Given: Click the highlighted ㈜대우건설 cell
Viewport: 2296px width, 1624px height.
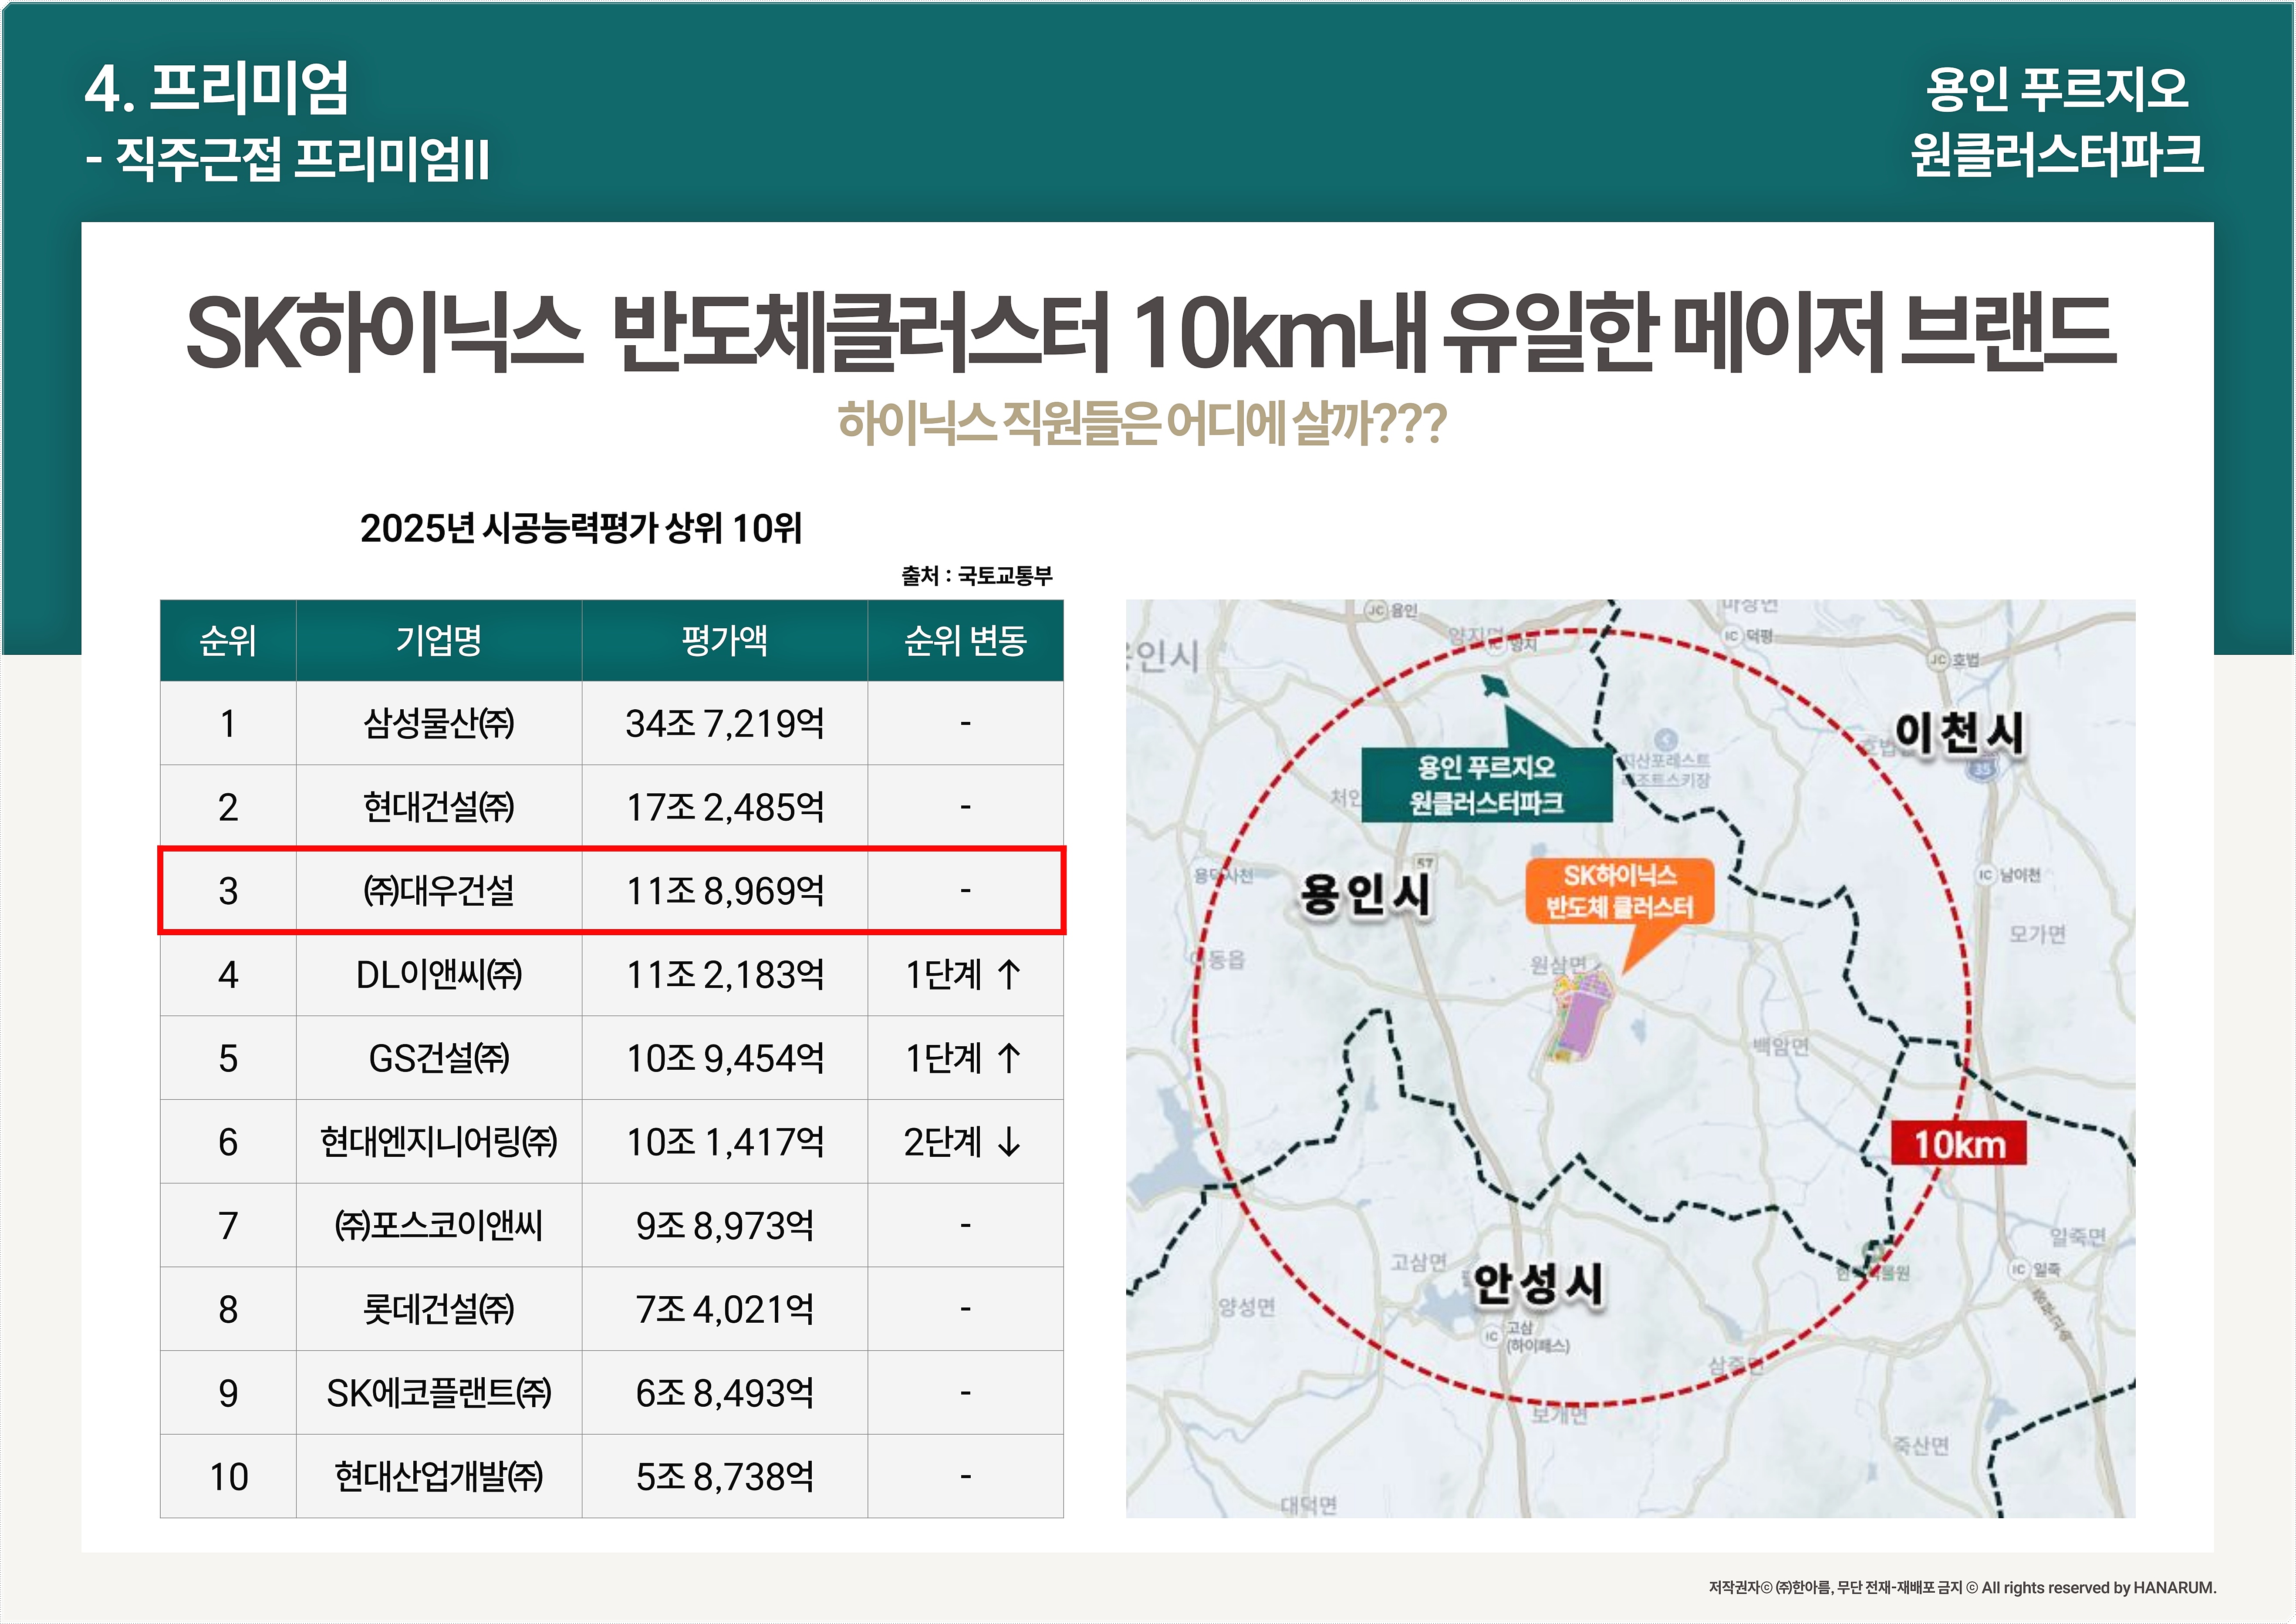Looking at the screenshot, I should point(438,891).
